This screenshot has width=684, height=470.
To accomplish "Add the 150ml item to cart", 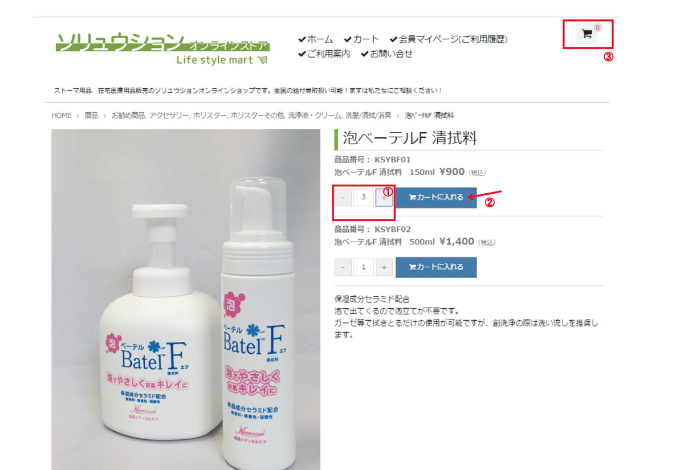I will coord(436,198).
